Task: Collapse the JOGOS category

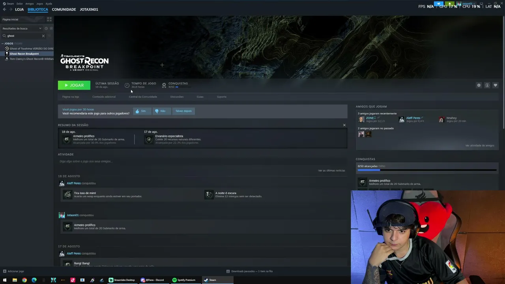Action: click(3, 43)
